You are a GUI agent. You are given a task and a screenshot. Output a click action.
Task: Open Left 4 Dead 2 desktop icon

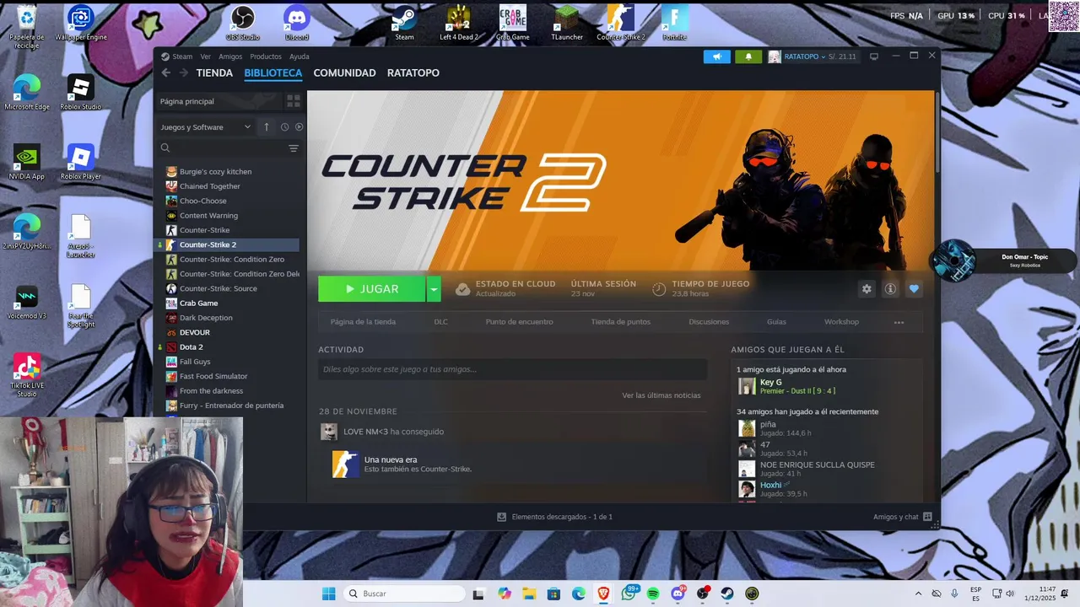pyautogui.click(x=458, y=23)
